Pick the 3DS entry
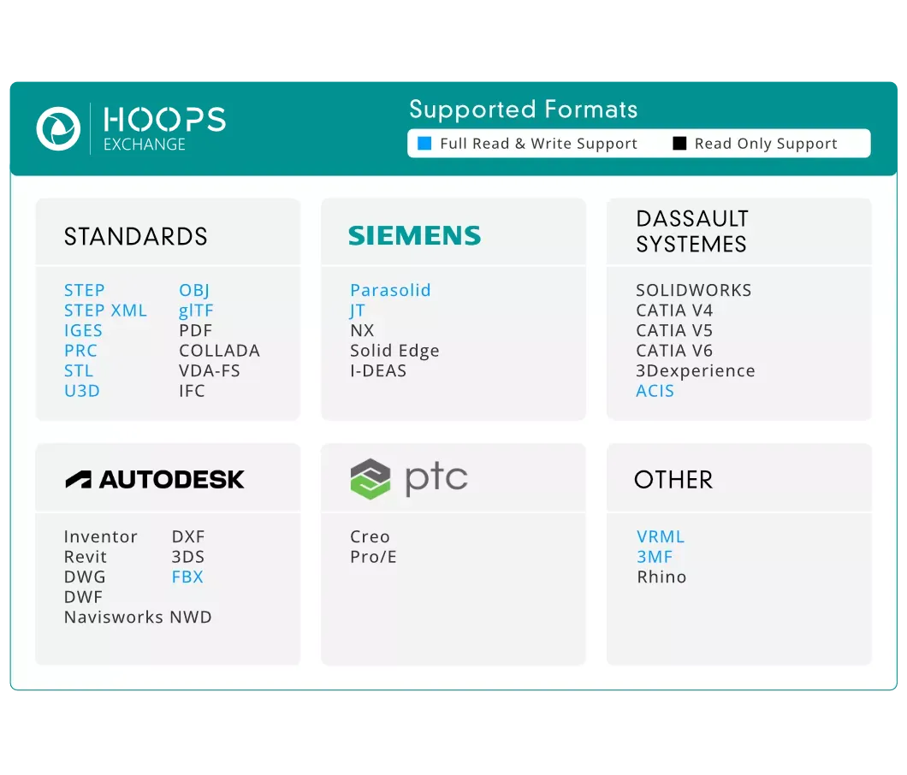The height and width of the screenshot is (775, 907). pos(188,557)
